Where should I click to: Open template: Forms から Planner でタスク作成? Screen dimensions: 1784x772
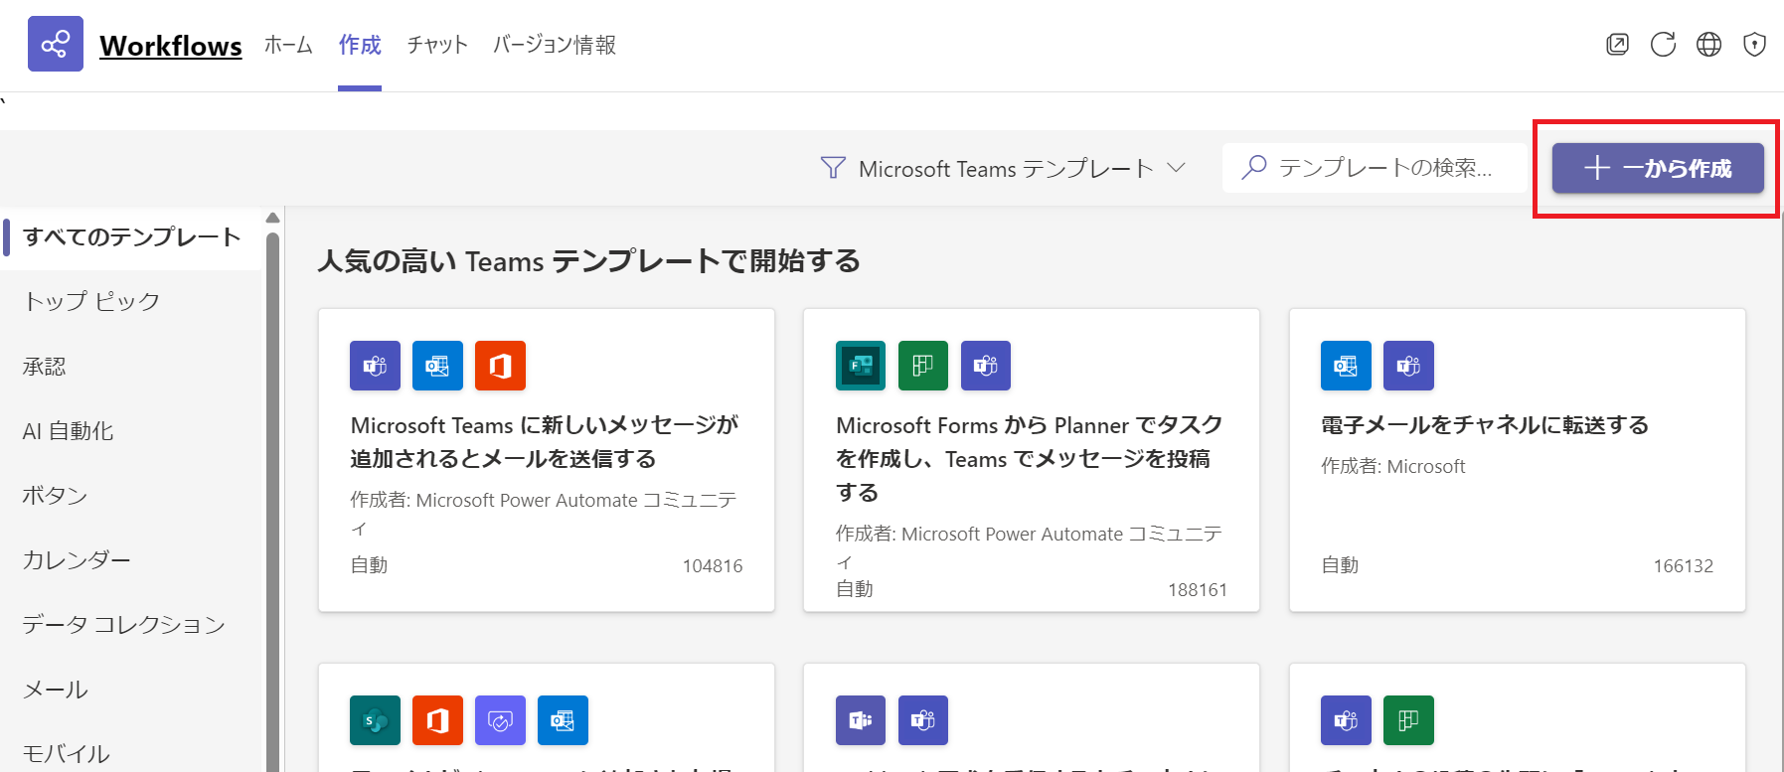click(1030, 458)
